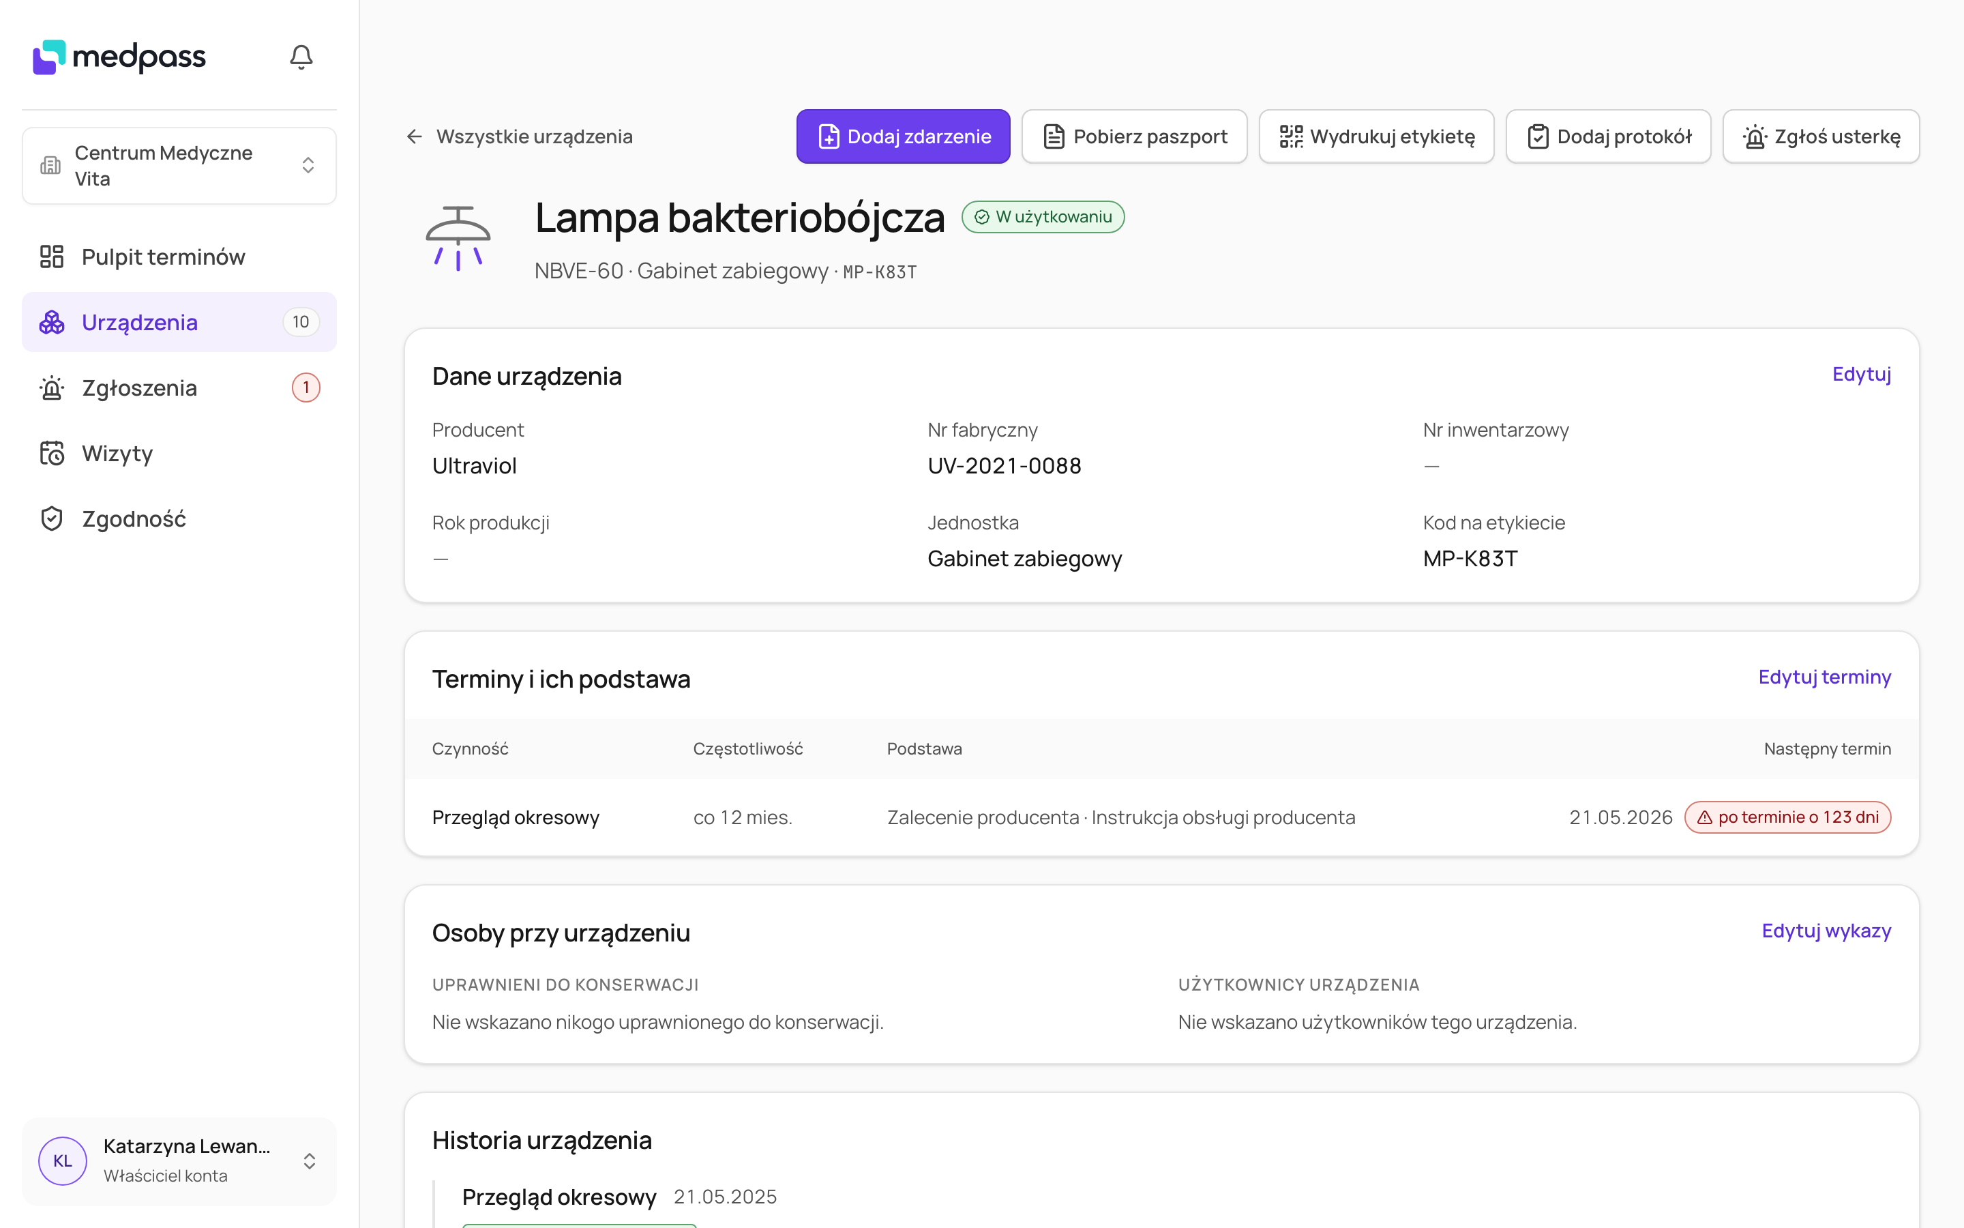Open Pulpit terminów in the sidebar
Image resolution: width=1964 pixels, height=1228 pixels.
179,257
